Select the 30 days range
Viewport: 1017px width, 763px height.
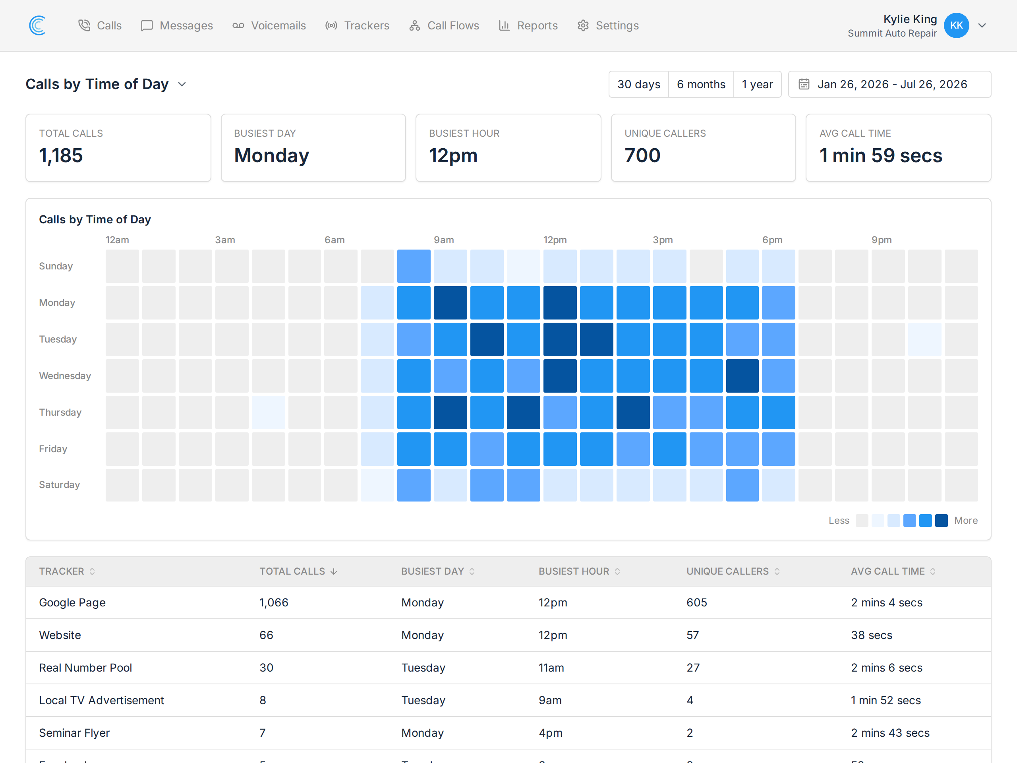click(x=638, y=84)
